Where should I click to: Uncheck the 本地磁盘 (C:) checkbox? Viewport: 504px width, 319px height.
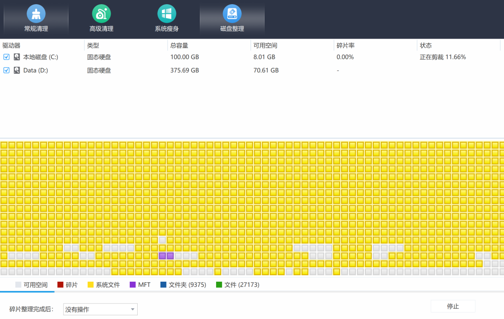click(7, 57)
